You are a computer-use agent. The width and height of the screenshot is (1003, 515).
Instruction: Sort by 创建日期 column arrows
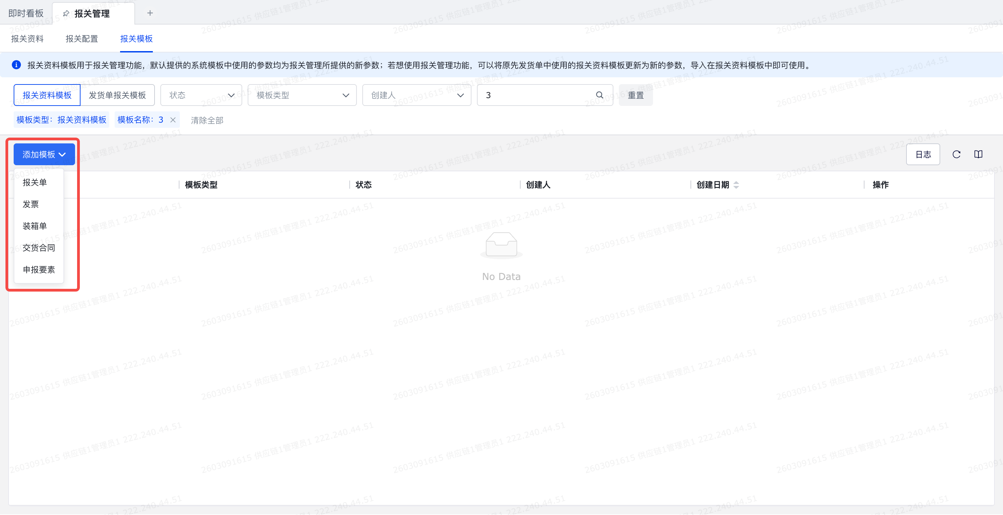(x=736, y=185)
